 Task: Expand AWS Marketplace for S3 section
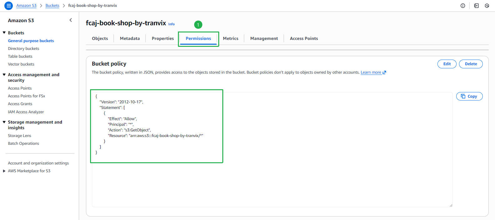4,171
